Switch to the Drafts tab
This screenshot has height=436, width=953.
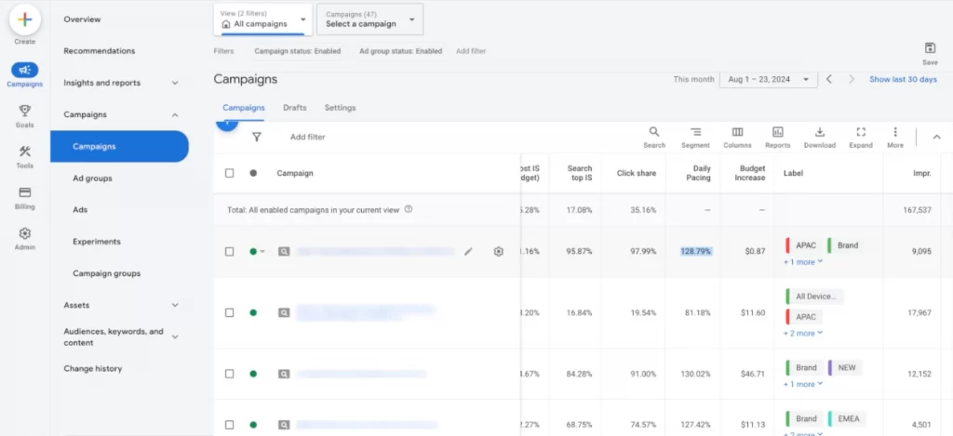coord(294,108)
